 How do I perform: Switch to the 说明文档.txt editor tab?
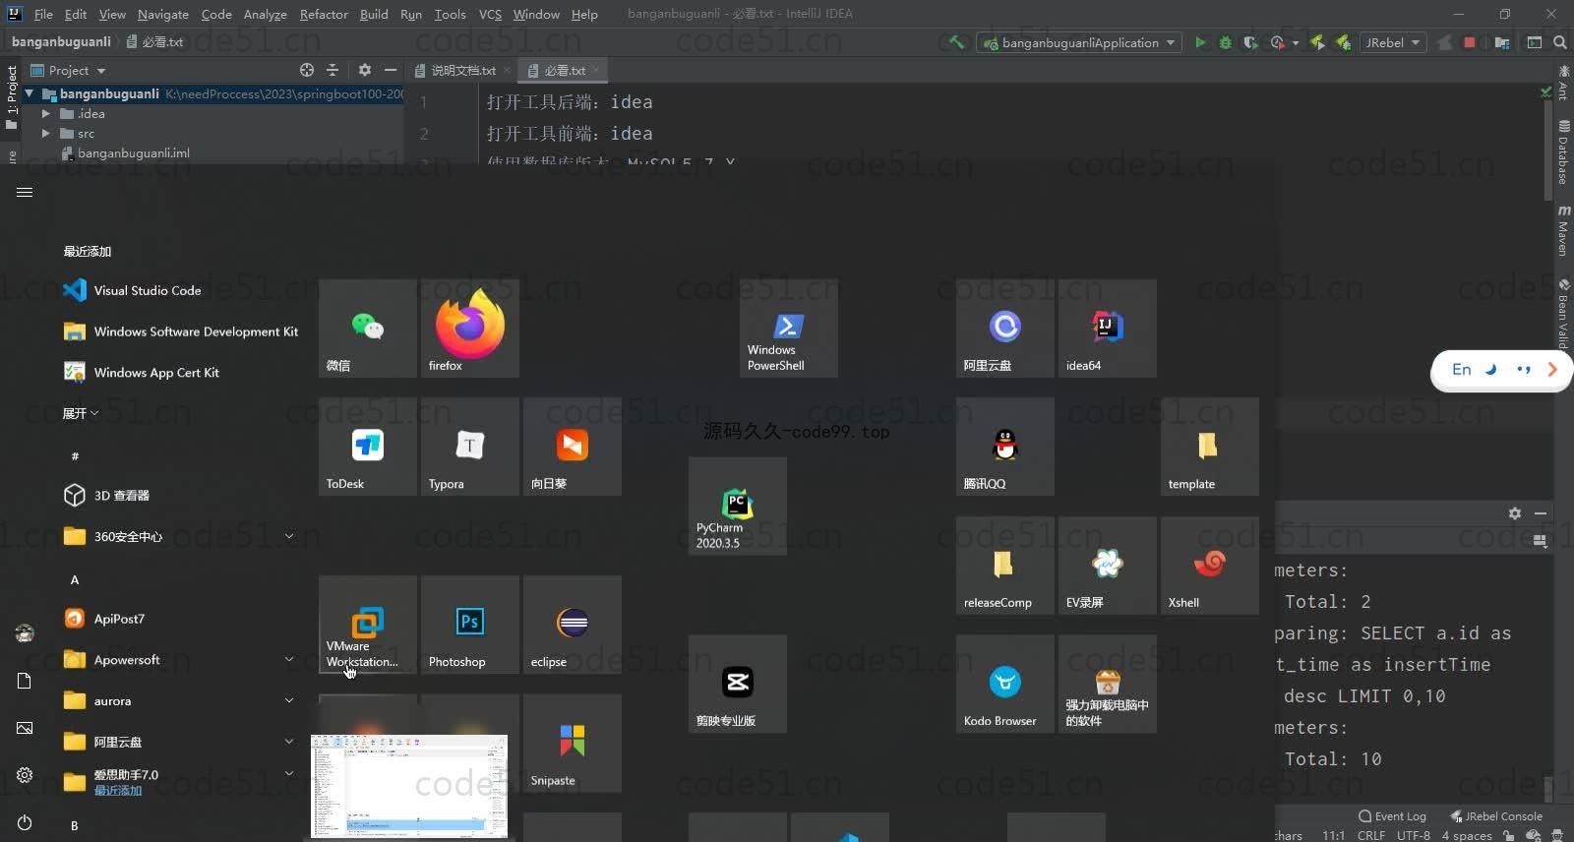pyautogui.click(x=462, y=70)
